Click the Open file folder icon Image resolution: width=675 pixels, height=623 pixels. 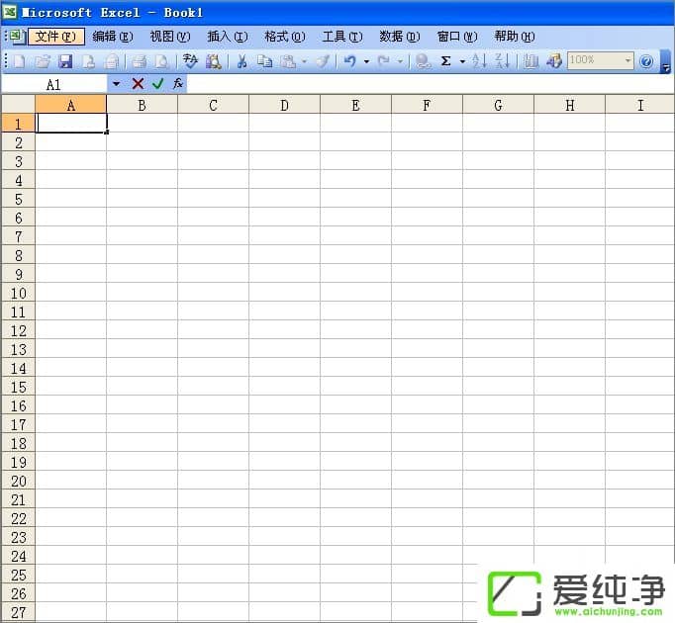point(43,61)
